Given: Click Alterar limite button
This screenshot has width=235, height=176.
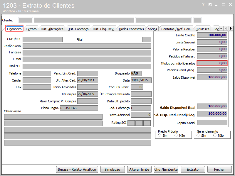Looking at the screenshot, I should (139, 169).
